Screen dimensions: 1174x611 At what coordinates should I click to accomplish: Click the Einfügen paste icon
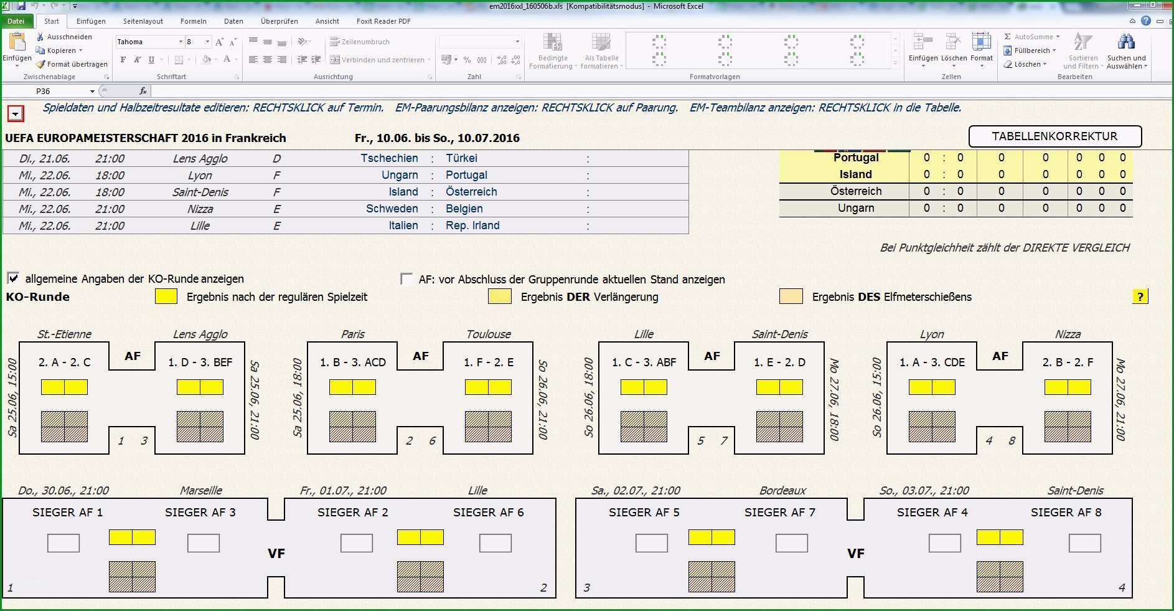[17, 42]
